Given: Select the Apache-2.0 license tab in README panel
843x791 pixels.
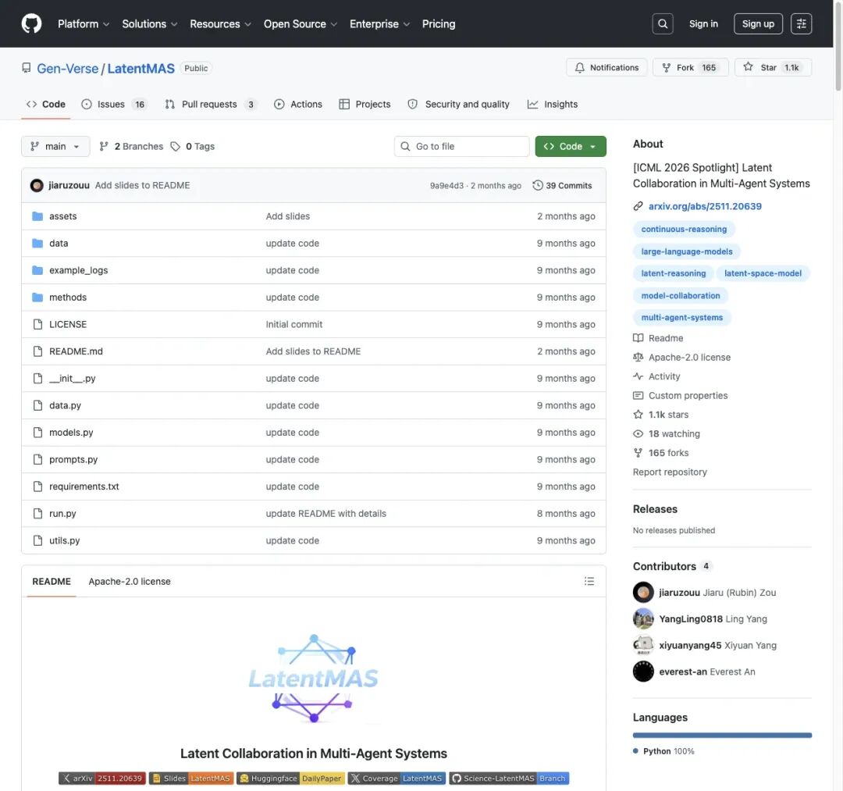Looking at the screenshot, I should tap(130, 581).
